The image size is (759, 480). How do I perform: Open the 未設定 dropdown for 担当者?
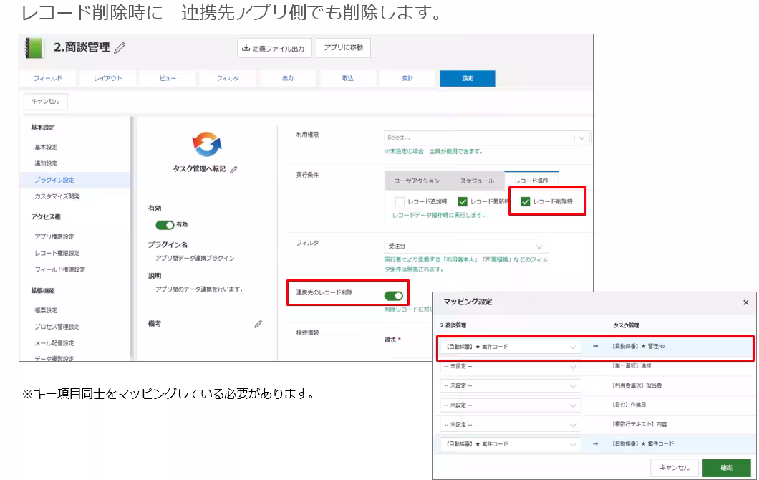pyautogui.click(x=511, y=385)
